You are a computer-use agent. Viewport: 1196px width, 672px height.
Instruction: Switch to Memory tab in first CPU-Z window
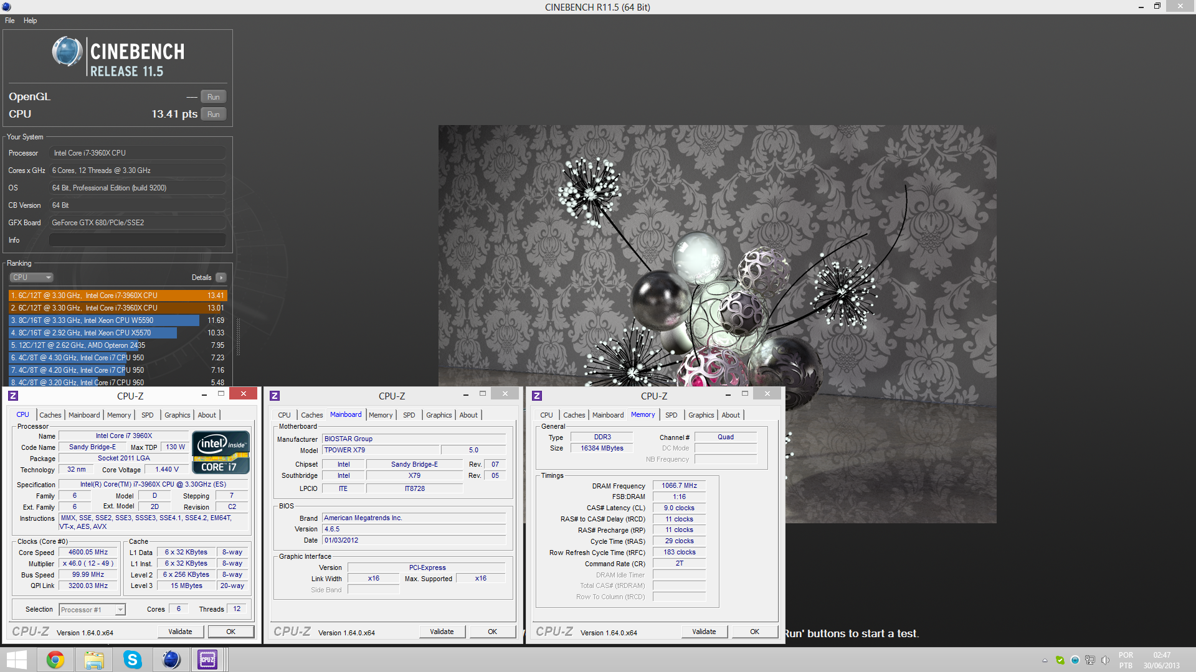(119, 415)
